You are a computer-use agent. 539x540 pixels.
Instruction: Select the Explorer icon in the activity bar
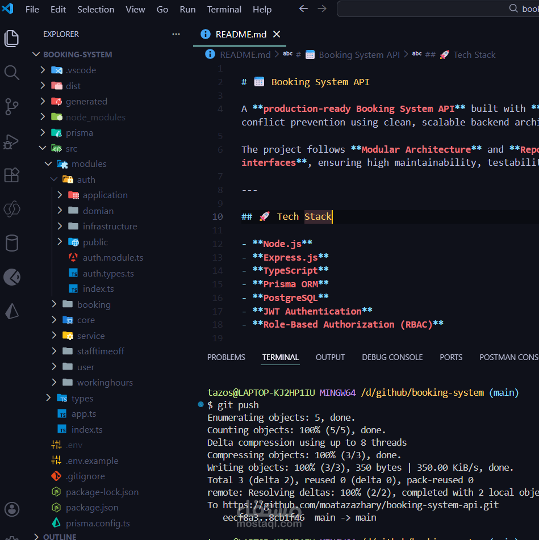pos(12,39)
